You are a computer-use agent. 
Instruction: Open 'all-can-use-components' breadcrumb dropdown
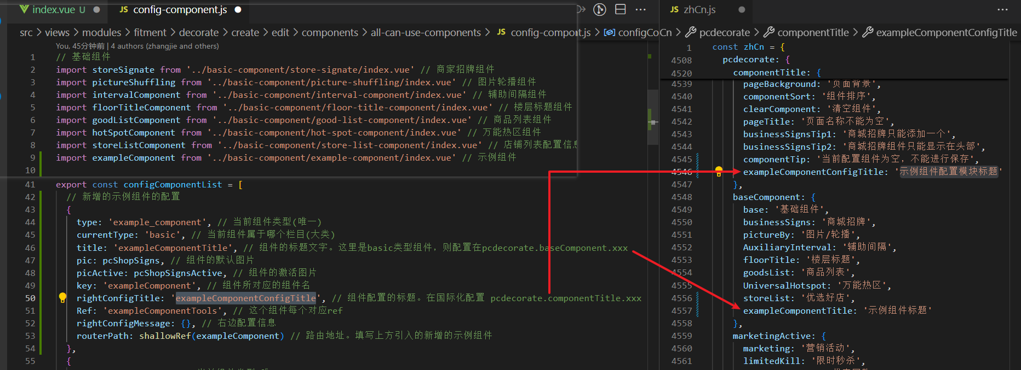(x=426, y=33)
